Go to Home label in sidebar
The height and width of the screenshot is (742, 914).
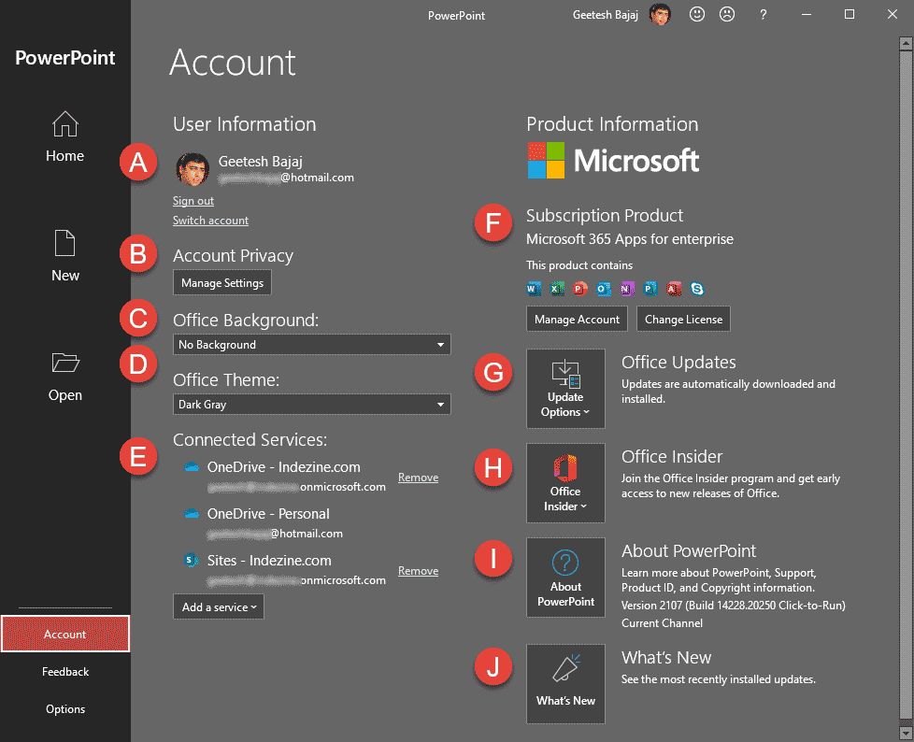(64, 156)
